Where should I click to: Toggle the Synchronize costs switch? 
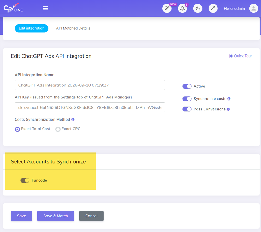[187, 99]
